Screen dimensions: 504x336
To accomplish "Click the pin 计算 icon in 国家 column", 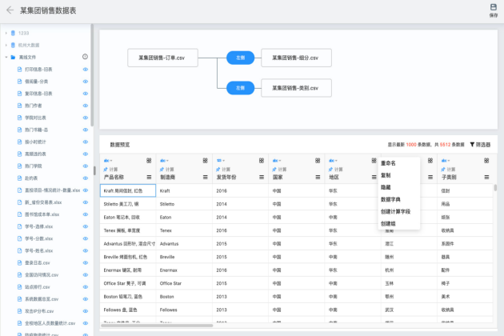I will [x=274, y=170].
